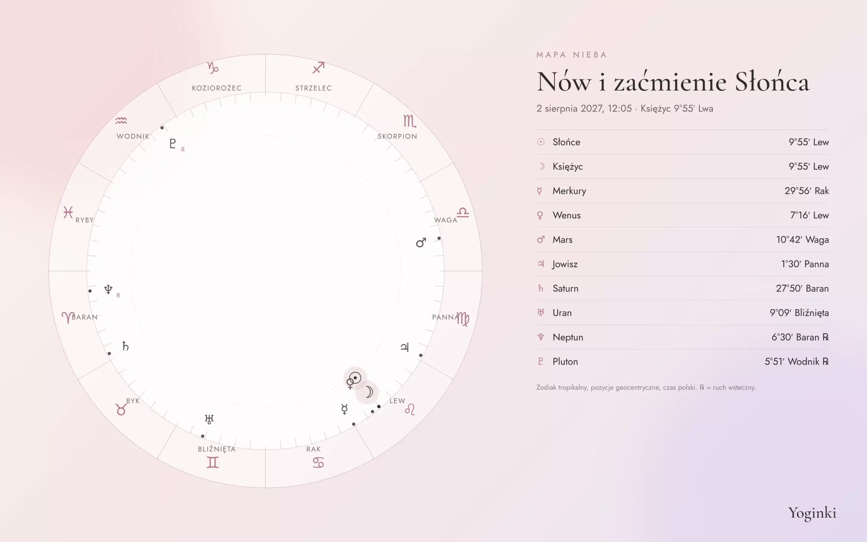This screenshot has width=867, height=542.
Task: Select the Uranus symbol inside the chart wheel
Action: (209, 419)
